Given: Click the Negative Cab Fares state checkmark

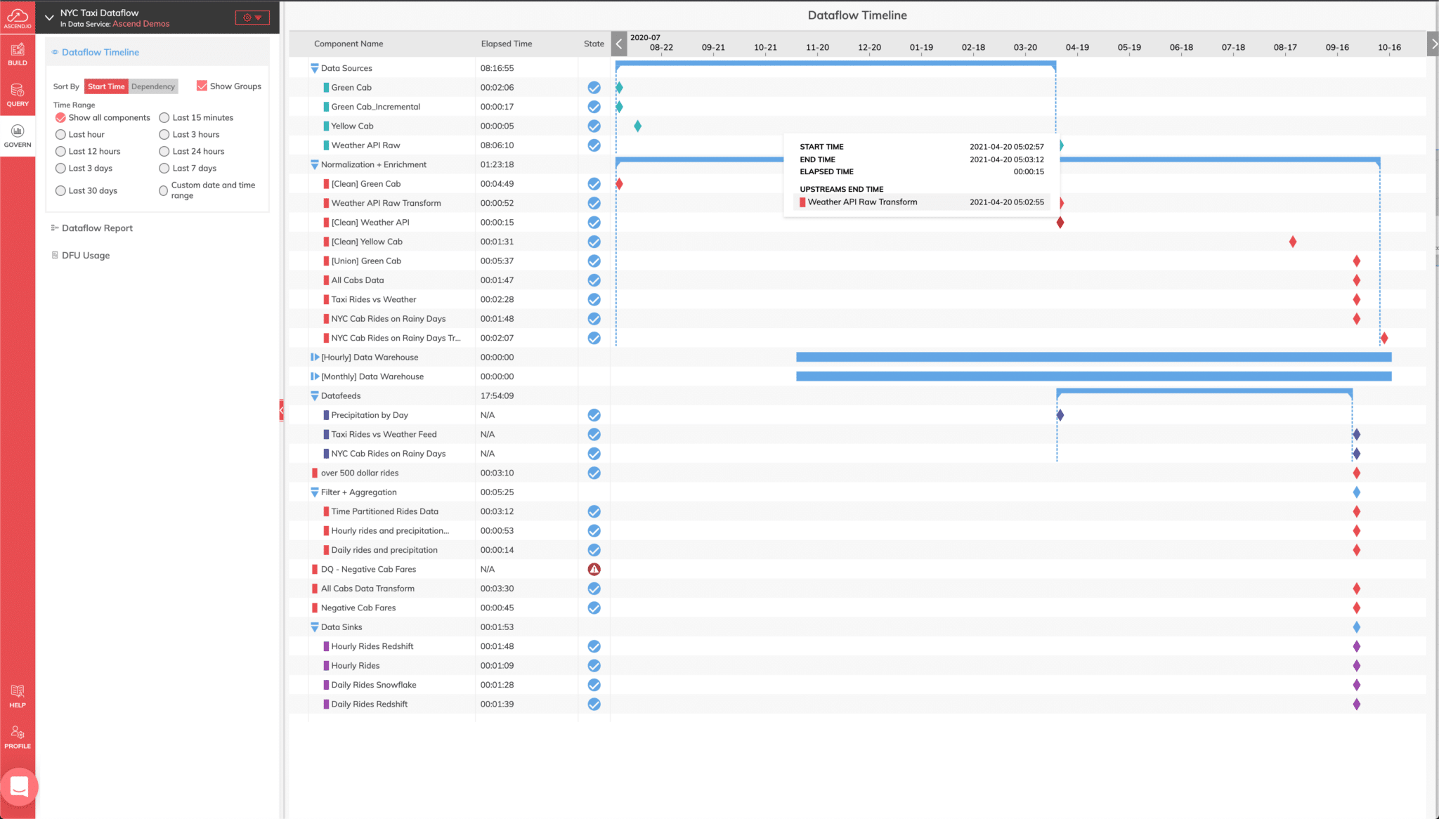Looking at the screenshot, I should point(594,608).
